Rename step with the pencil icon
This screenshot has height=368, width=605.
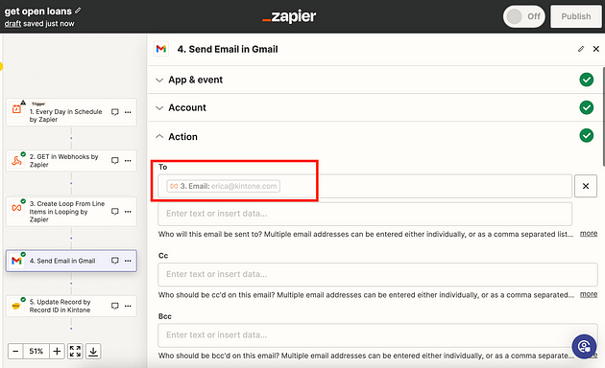tap(581, 49)
